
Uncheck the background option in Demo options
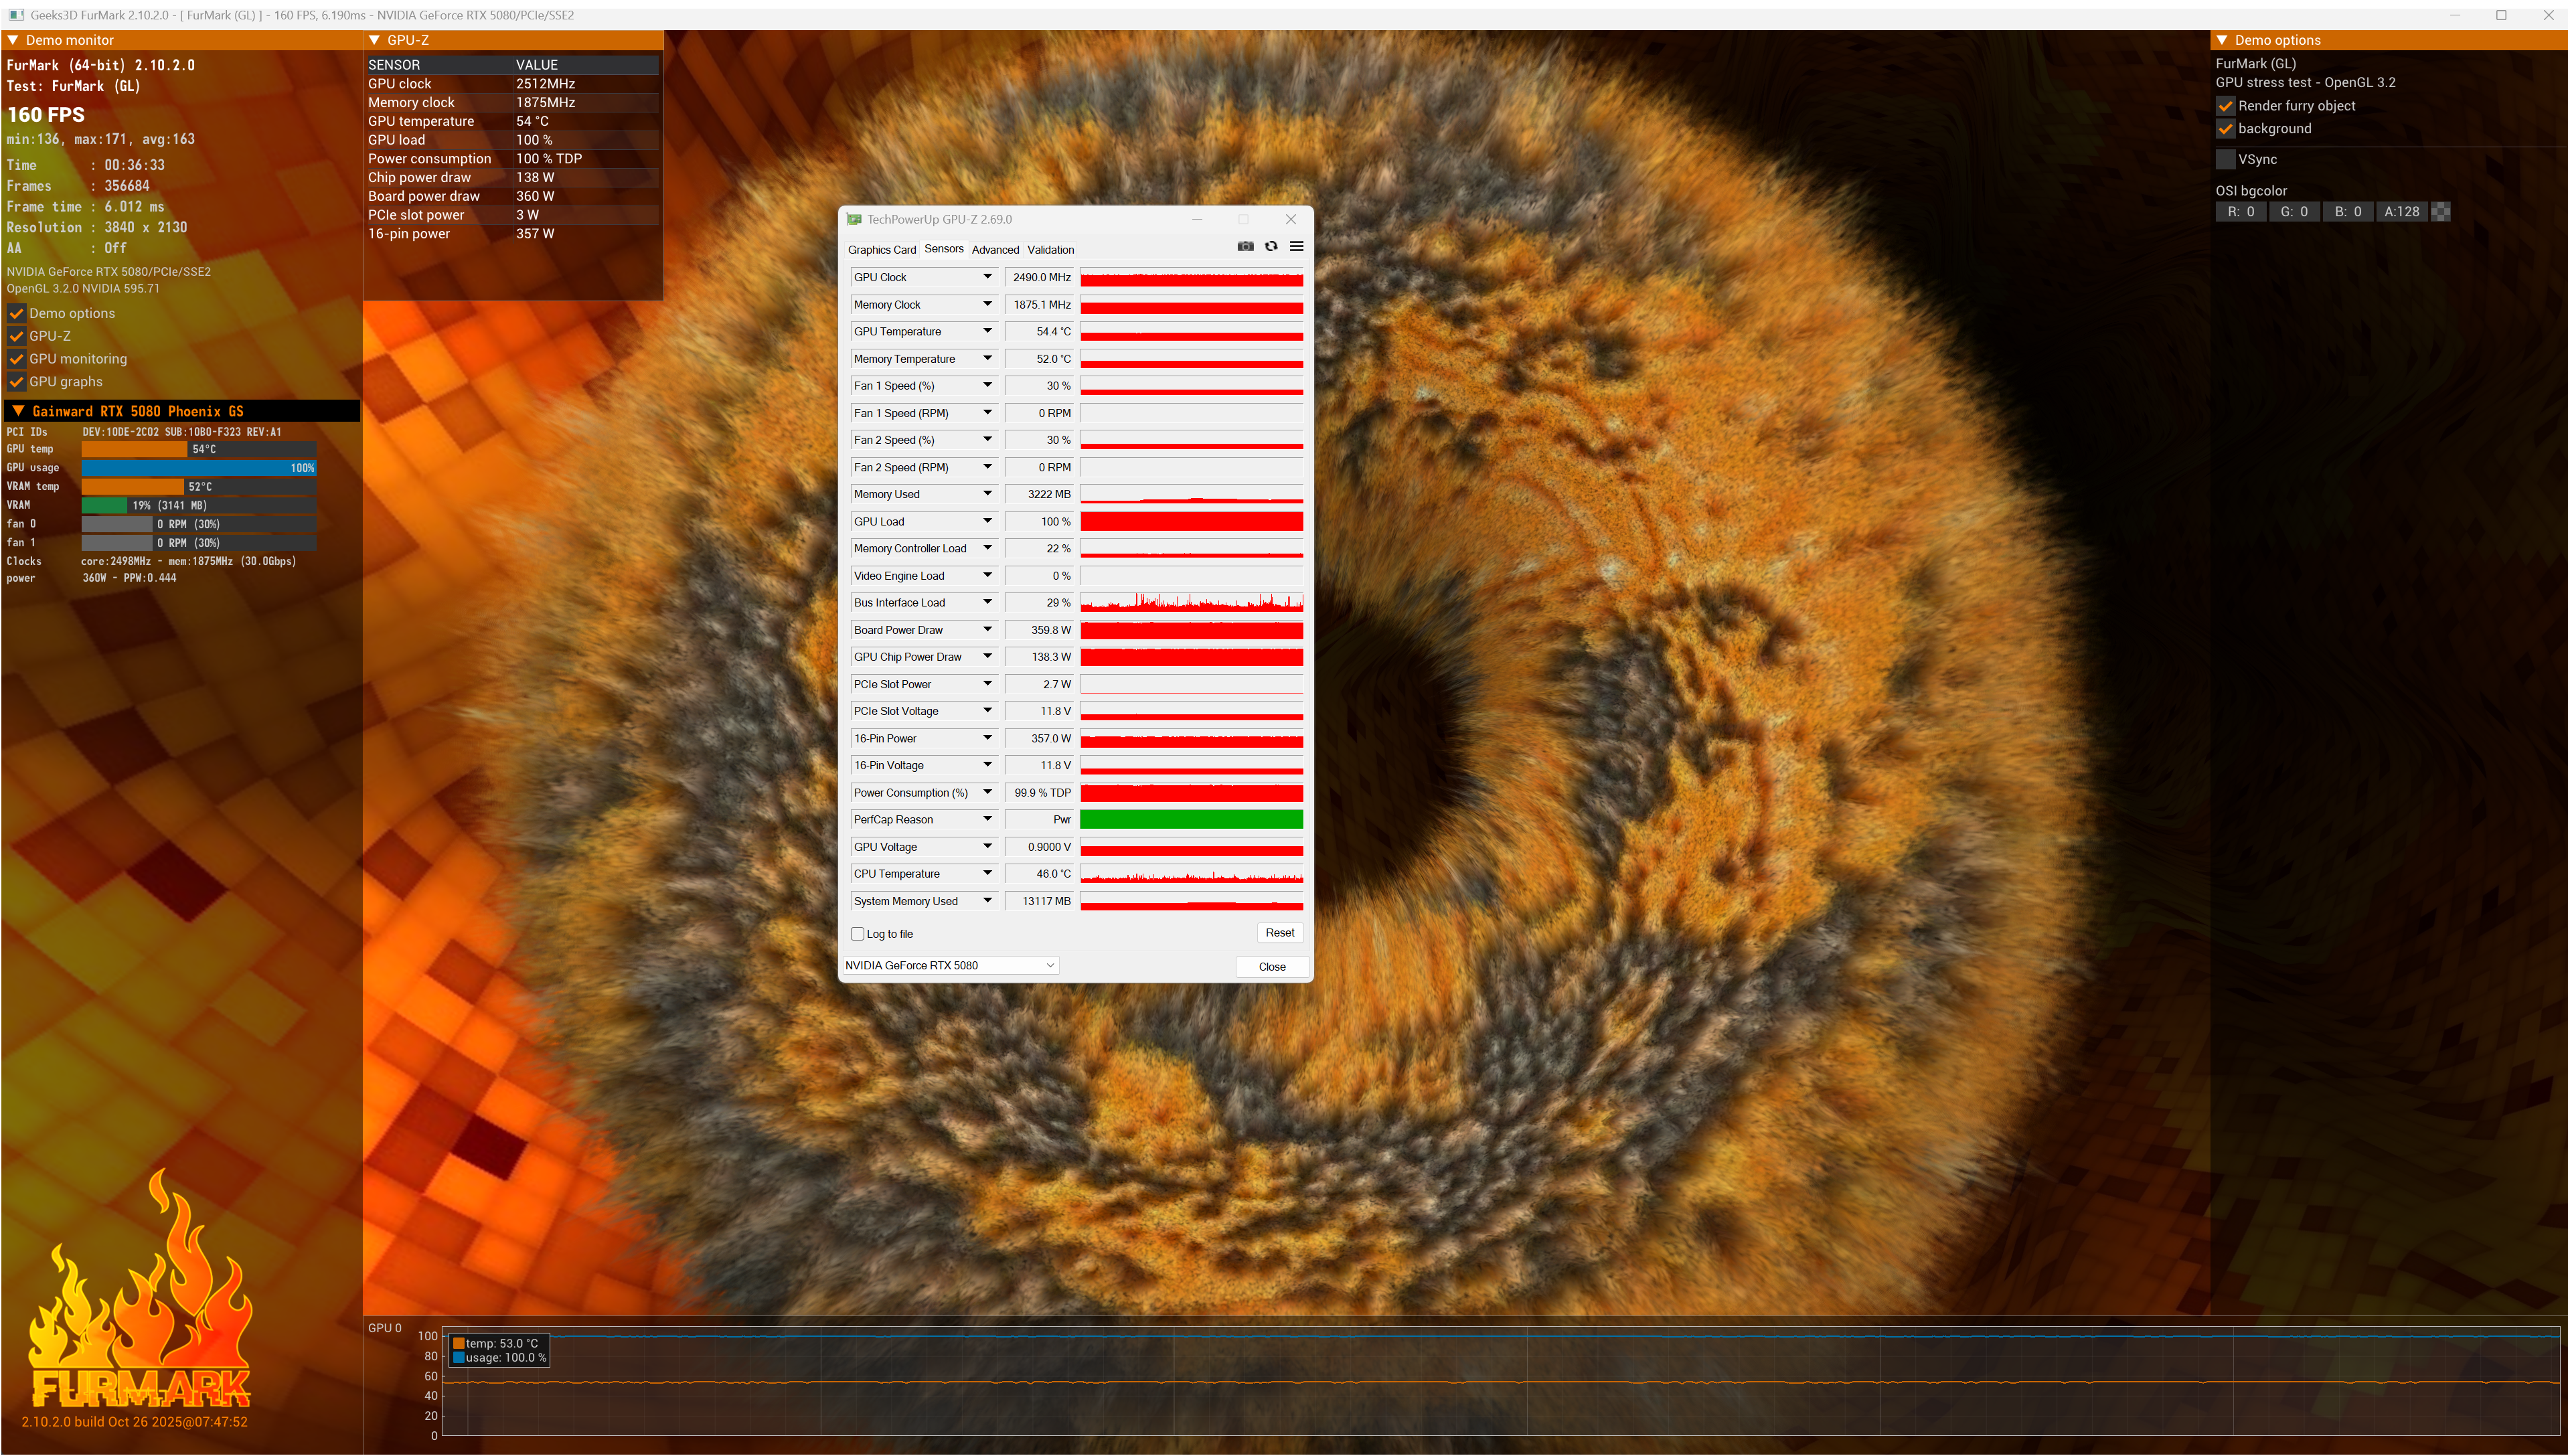2226,128
